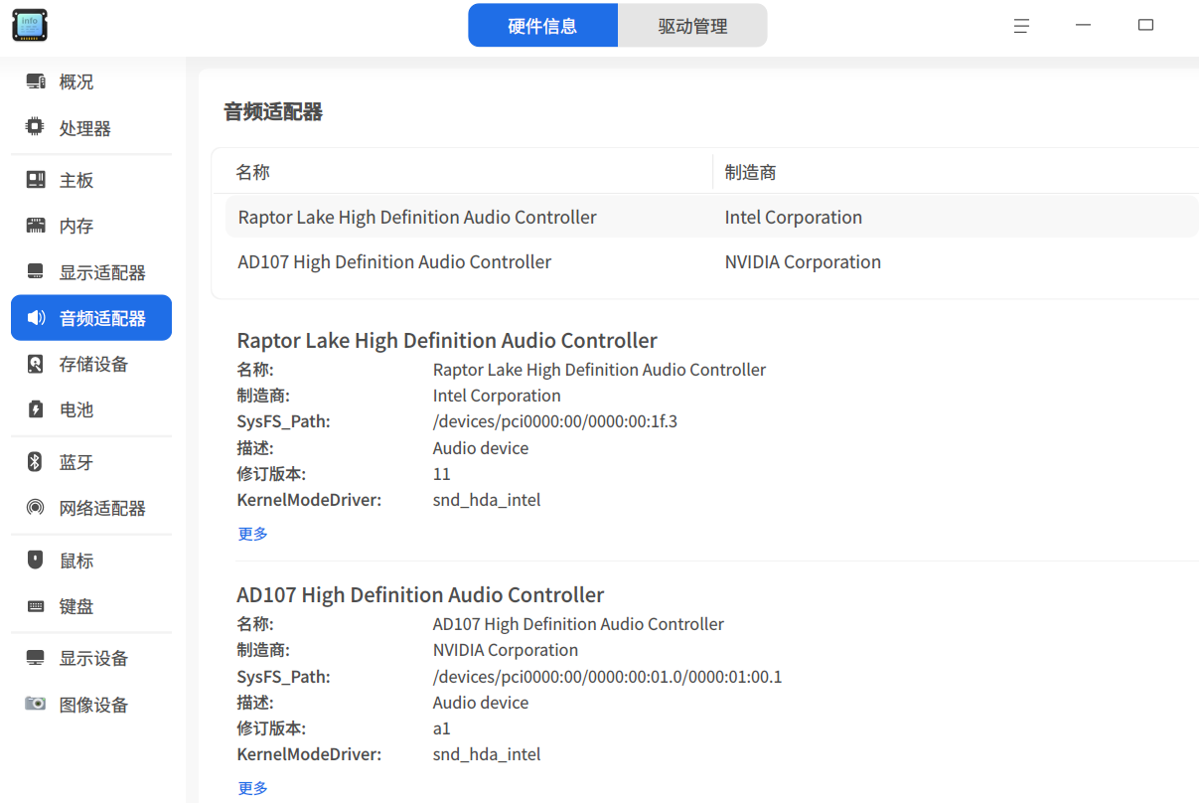Viewport: 1199px width, 803px height.
Task: Click the 音频适配器 page title
Action: pos(273,111)
